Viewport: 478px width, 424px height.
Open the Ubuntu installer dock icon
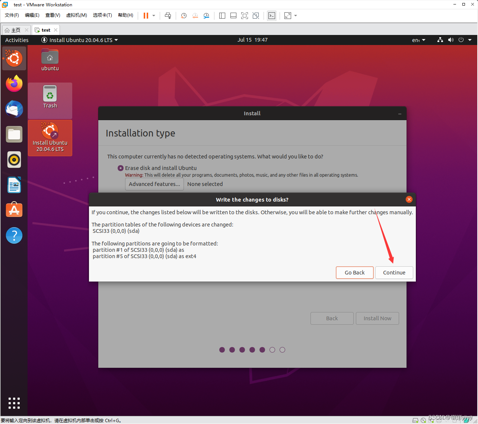click(14, 58)
